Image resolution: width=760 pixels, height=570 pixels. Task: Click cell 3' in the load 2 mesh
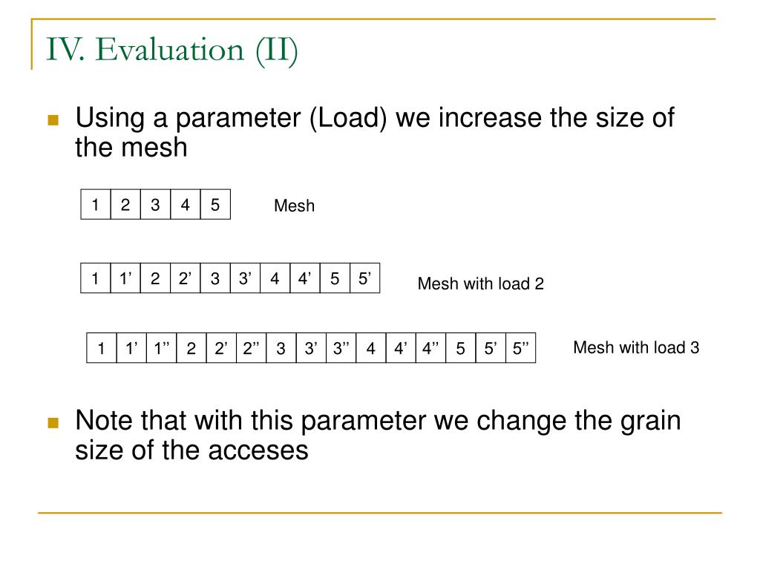245,278
